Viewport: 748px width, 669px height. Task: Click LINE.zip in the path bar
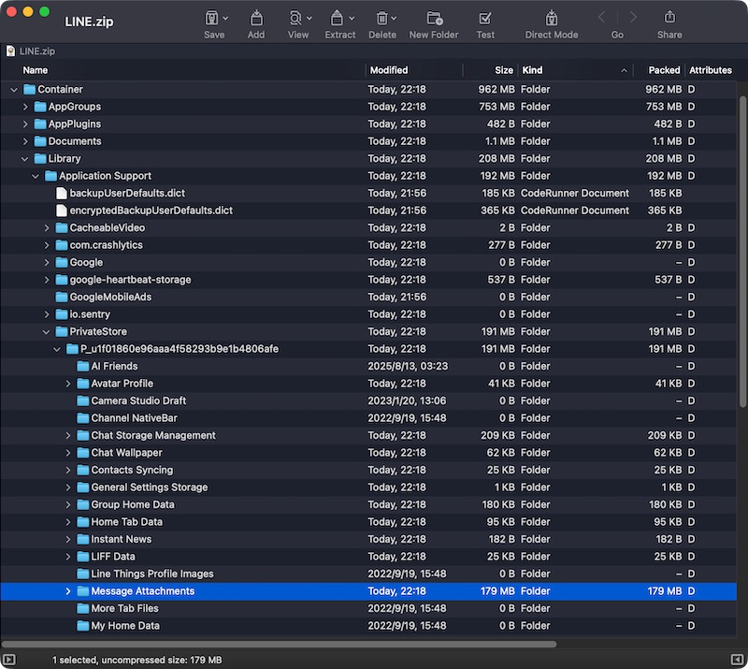37,51
